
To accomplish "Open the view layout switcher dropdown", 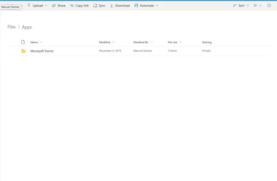I will (x=257, y=6).
